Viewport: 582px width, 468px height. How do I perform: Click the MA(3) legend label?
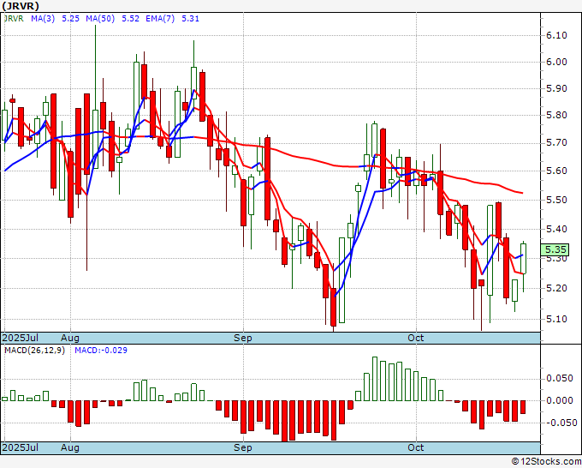[x=43, y=19]
